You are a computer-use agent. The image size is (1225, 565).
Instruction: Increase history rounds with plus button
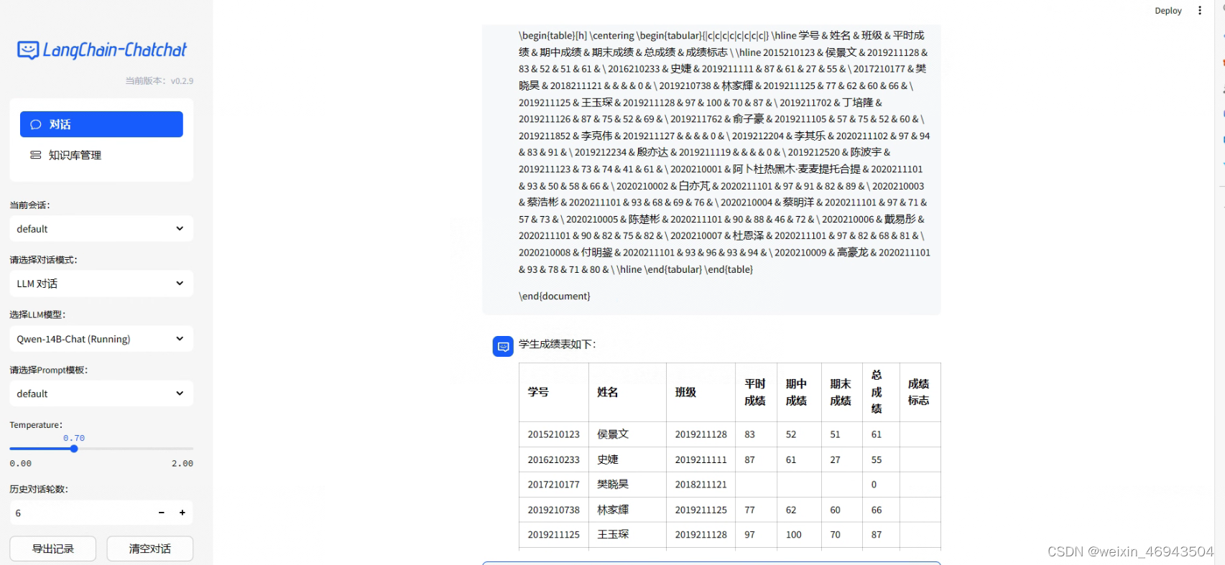click(x=182, y=513)
